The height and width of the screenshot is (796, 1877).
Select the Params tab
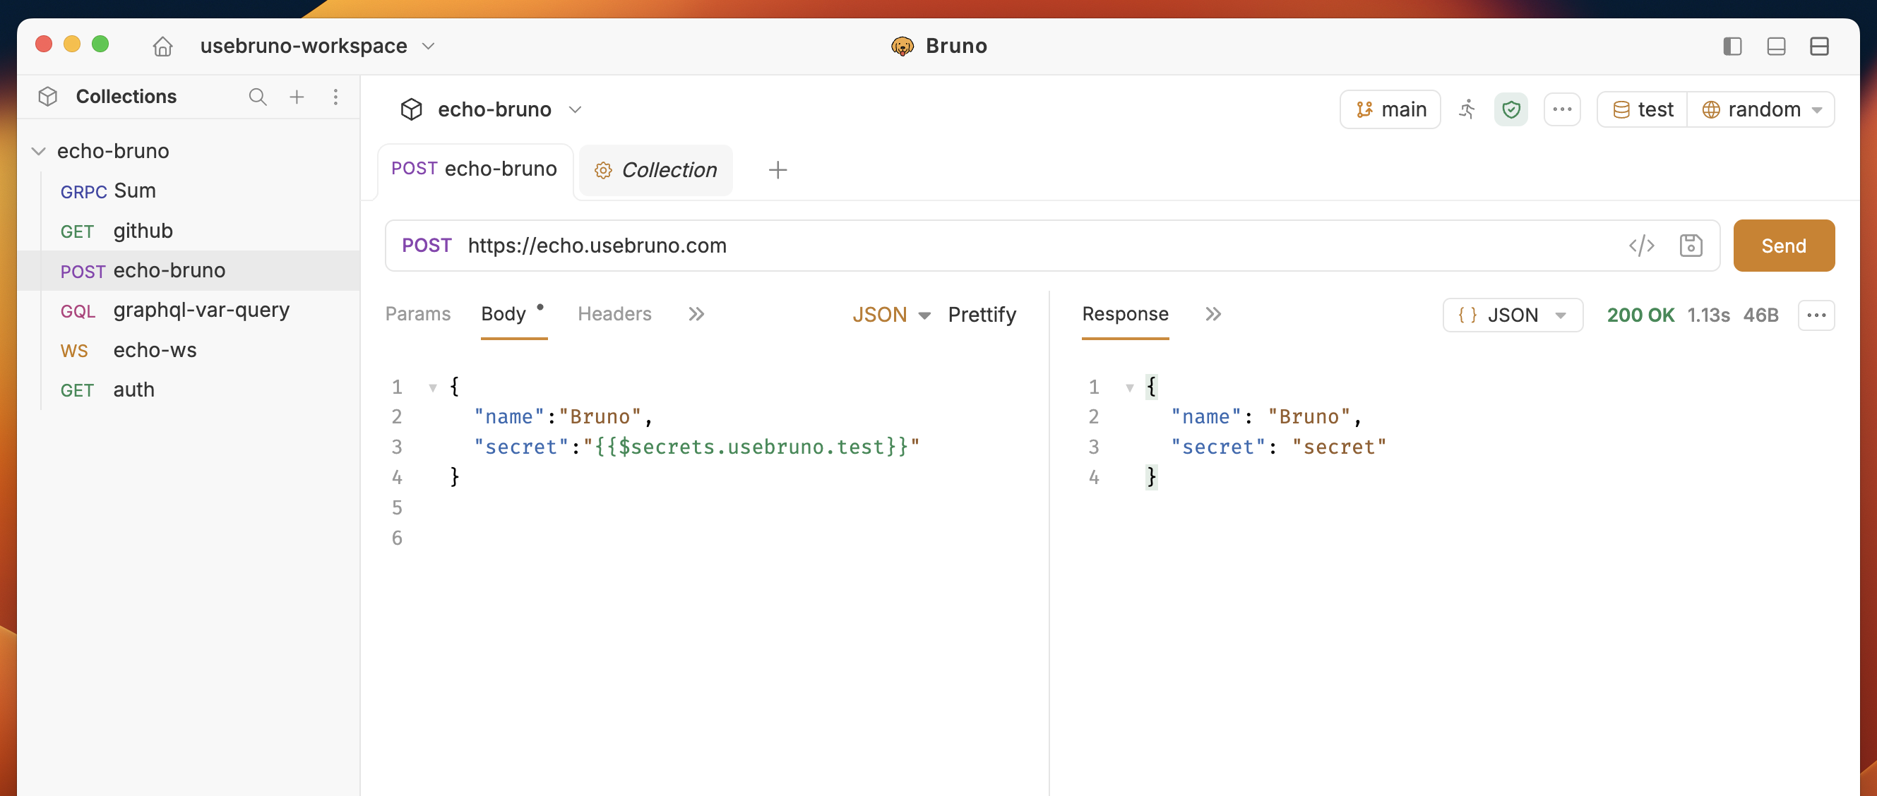417,314
